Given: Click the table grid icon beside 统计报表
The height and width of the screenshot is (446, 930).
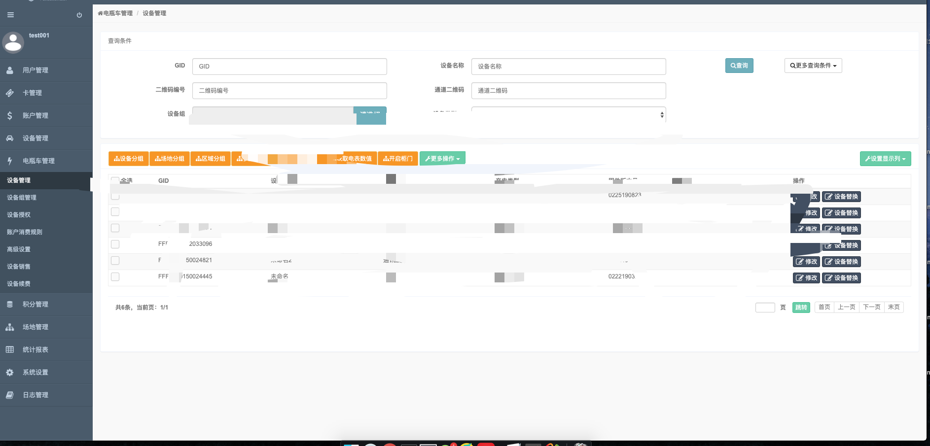Looking at the screenshot, I should pos(10,350).
